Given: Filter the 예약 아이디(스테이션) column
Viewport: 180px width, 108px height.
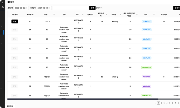Looking at the screenshot, I should (x=137, y=15).
